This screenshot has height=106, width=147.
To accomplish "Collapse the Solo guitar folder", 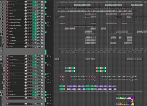I will 1,94.
